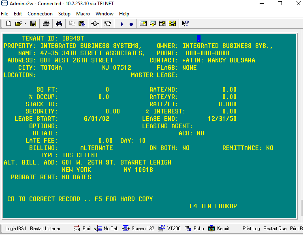303x235 pixels.
Task: Expand the Open icon dropdown arrow
Action: pos(25,23)
